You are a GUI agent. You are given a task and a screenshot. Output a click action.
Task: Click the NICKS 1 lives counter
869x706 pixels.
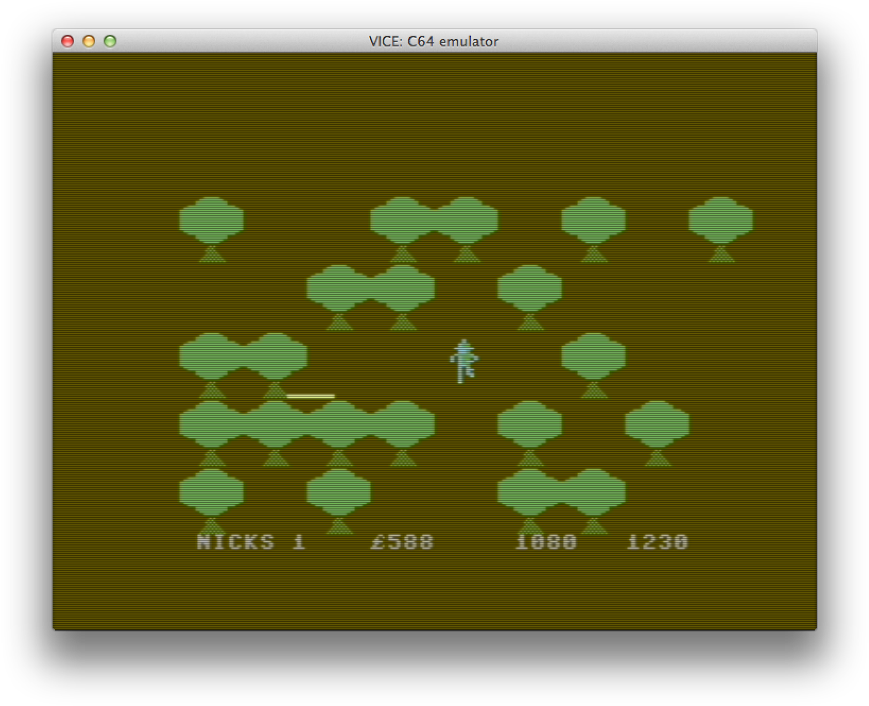click(251, 542)
